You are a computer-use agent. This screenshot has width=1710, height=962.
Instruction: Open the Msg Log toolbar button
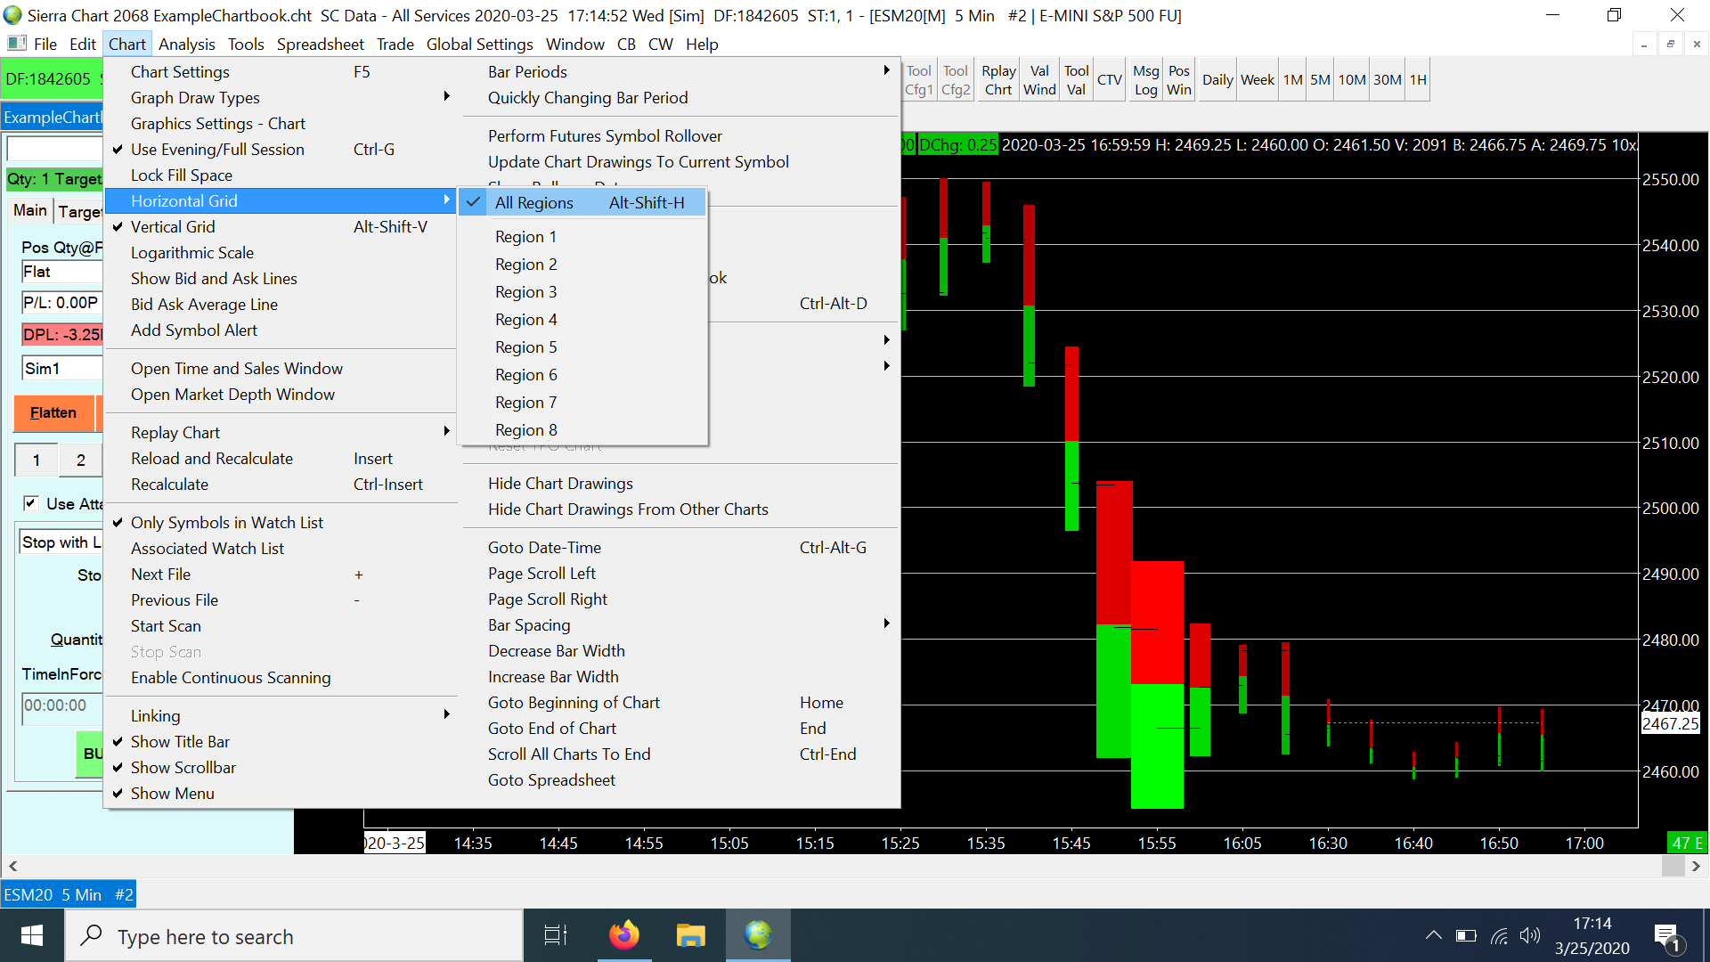tap(1145, 80)
